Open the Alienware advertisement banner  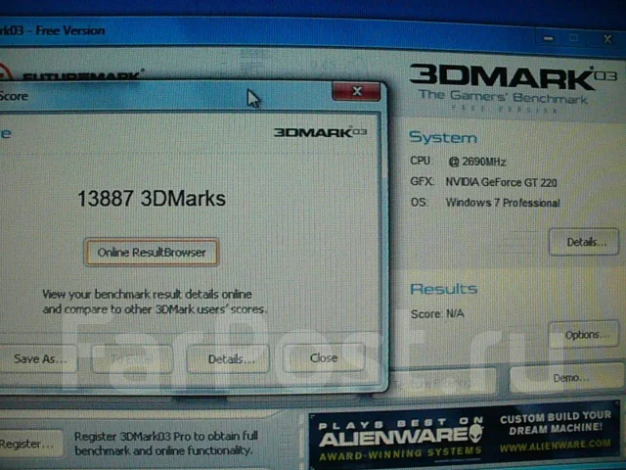(465, 436)
